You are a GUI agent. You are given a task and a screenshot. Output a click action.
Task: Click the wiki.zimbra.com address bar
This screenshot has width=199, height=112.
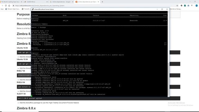point(94,6)
